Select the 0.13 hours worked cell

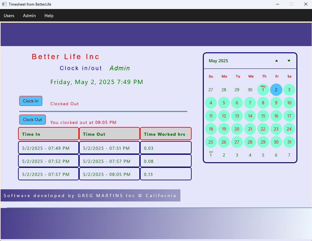165,174
